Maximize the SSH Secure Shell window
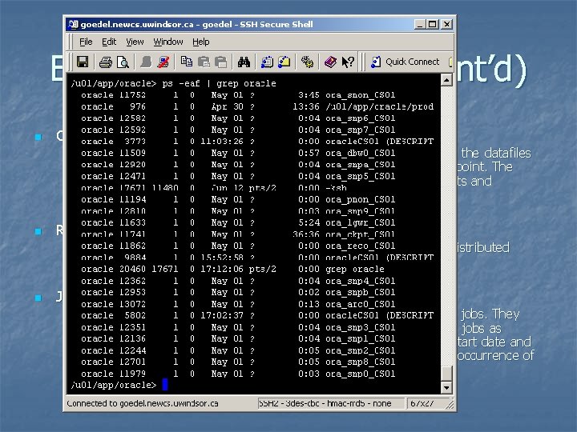The width and height of the screenshot is (577, 432). [x=433, y=24]
